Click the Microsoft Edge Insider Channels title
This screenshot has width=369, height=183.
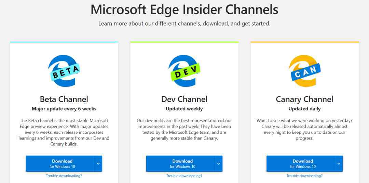pos(184,10)
